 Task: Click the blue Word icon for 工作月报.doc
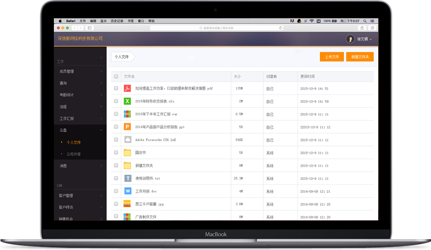click(128, 191)
